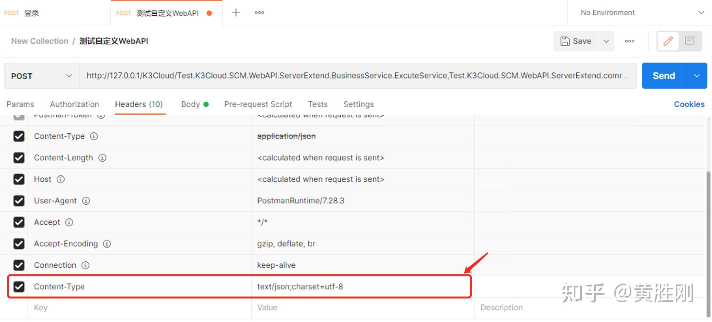712x322 pixels.
Task: Show info icon for Connection header
Action: click(85, 265)
